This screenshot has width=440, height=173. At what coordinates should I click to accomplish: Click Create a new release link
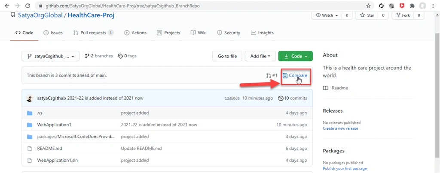pos(340,128)
